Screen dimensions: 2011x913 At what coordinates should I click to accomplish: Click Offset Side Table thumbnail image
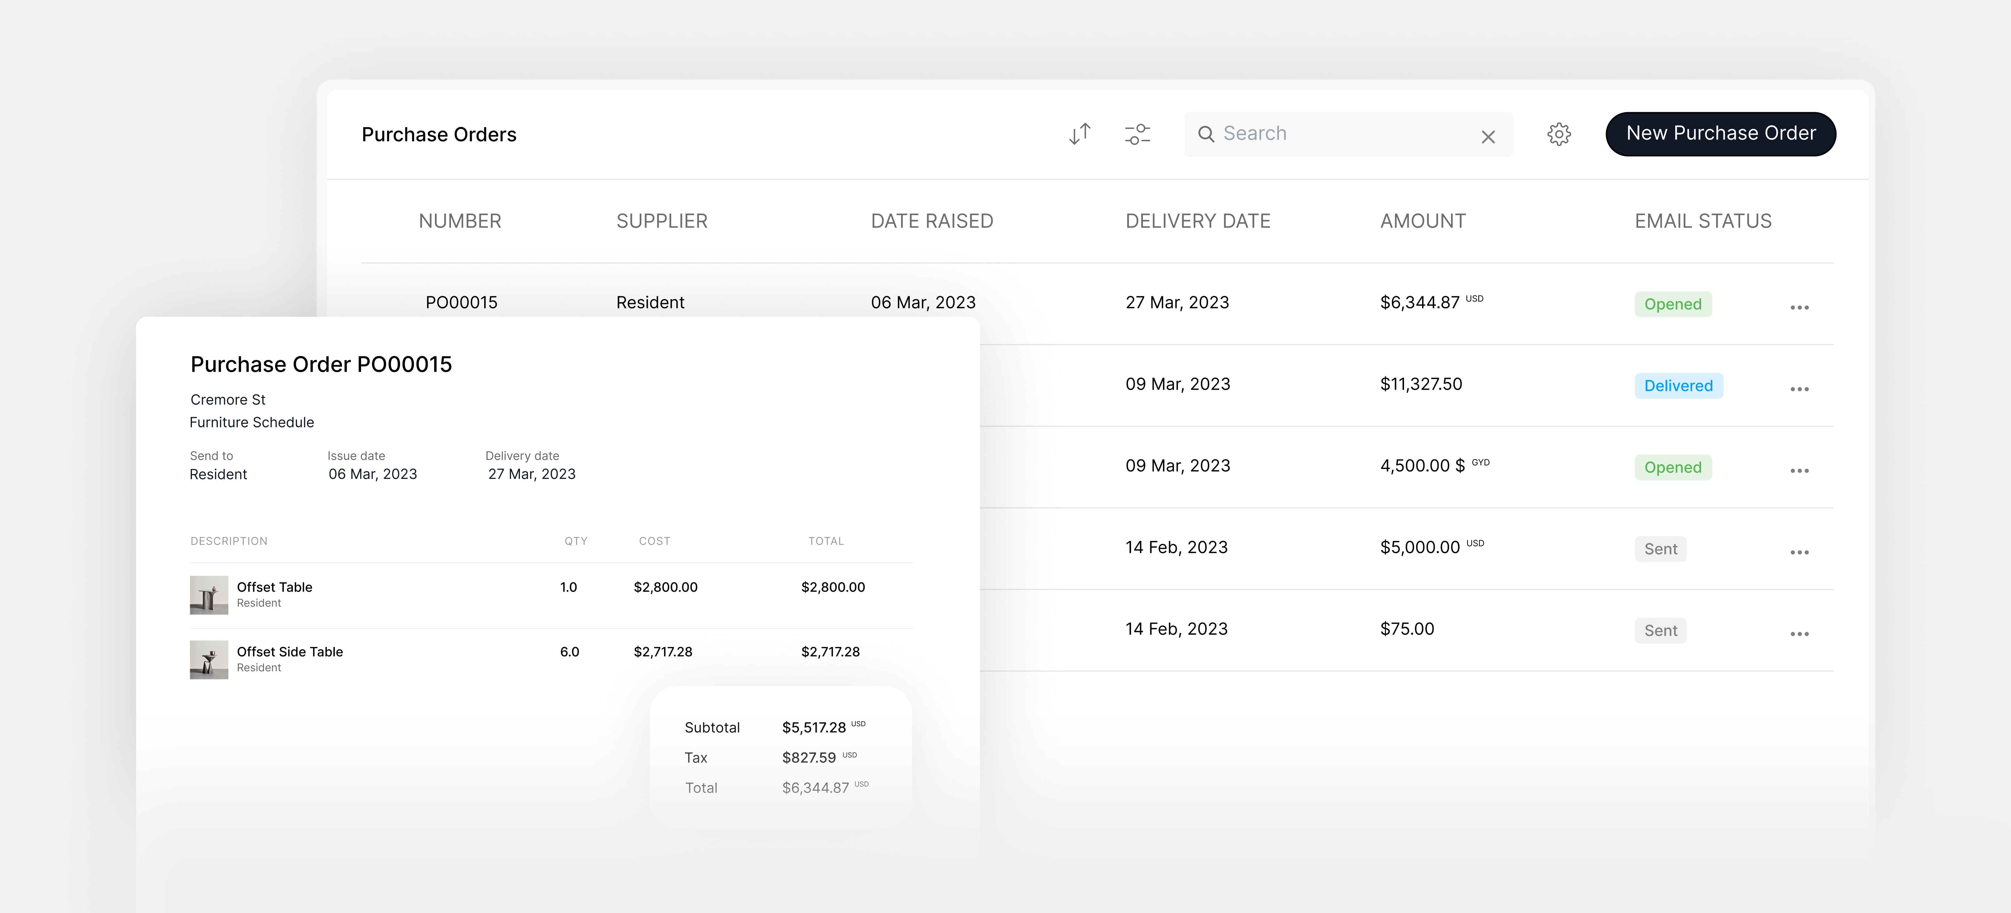(209, 660)
